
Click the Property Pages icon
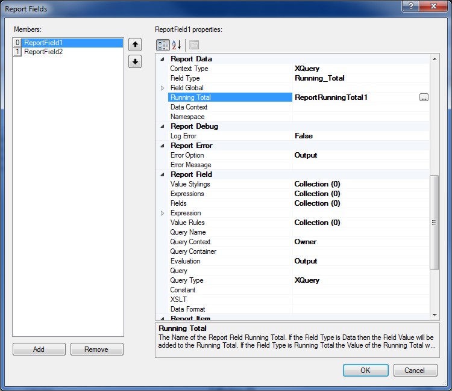click(x=193, y=45)
